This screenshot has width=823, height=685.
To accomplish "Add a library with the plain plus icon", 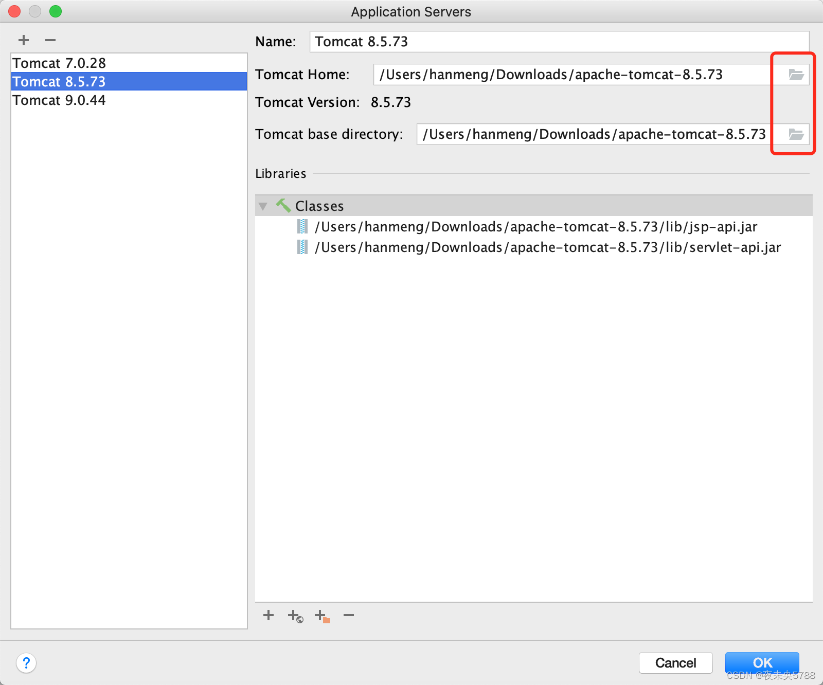I will [x=269, y=615].
